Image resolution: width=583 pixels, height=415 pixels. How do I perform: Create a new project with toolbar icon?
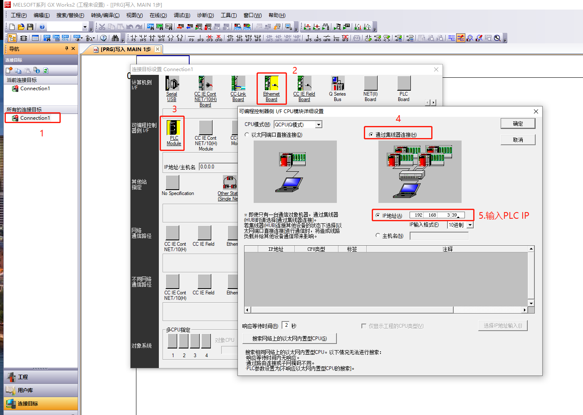click(12, 27)
